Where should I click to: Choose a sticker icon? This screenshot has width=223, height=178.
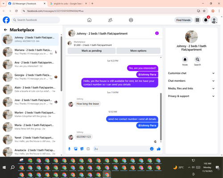click(82, 149)
